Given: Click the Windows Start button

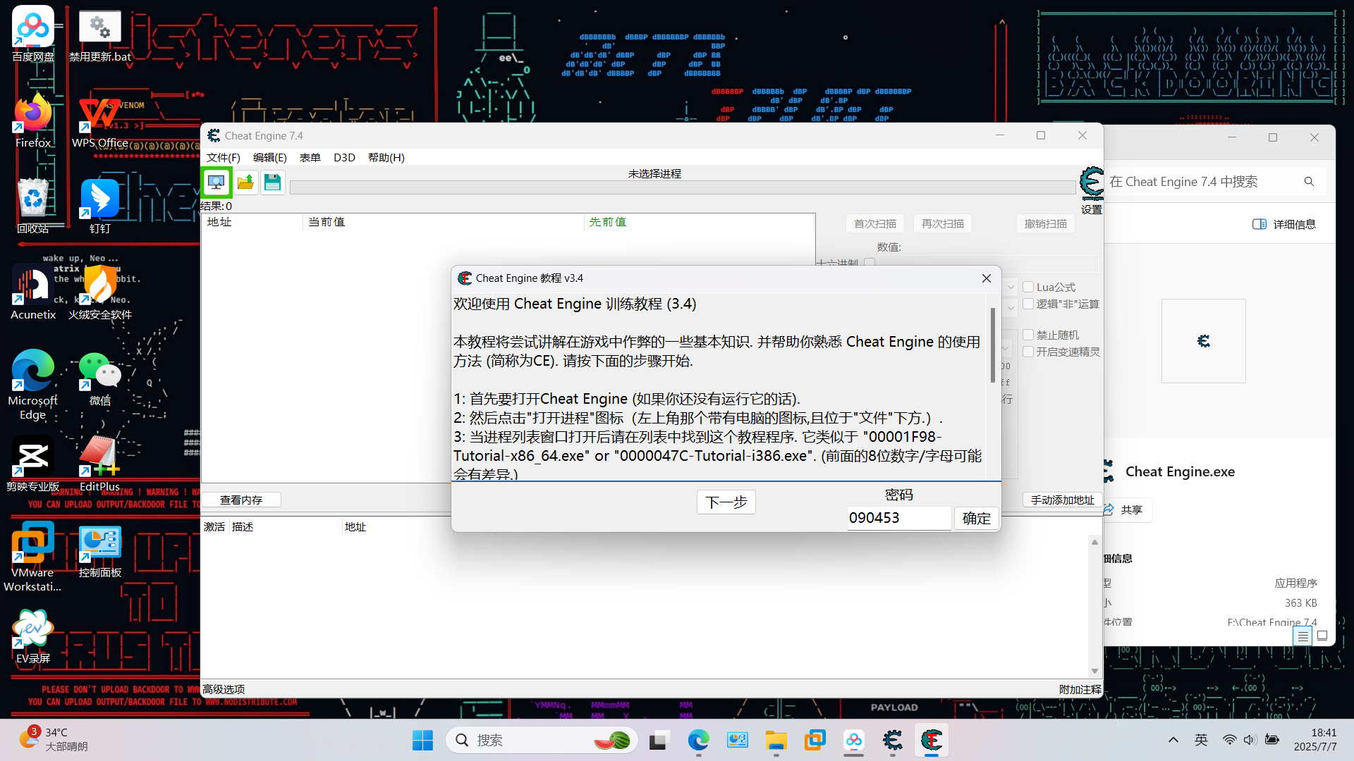Looking at the screenshot, I should coord(422,741).
